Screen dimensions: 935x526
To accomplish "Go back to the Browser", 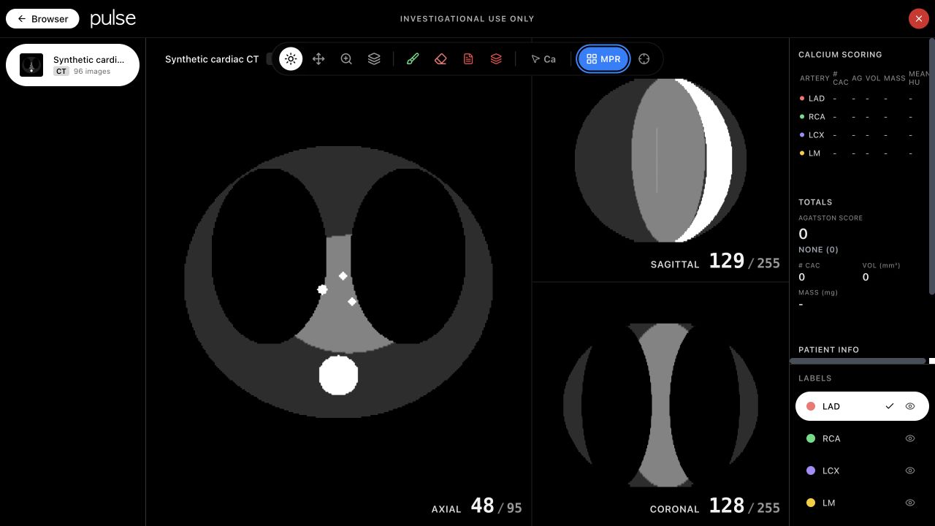I will tap(42, 19).
